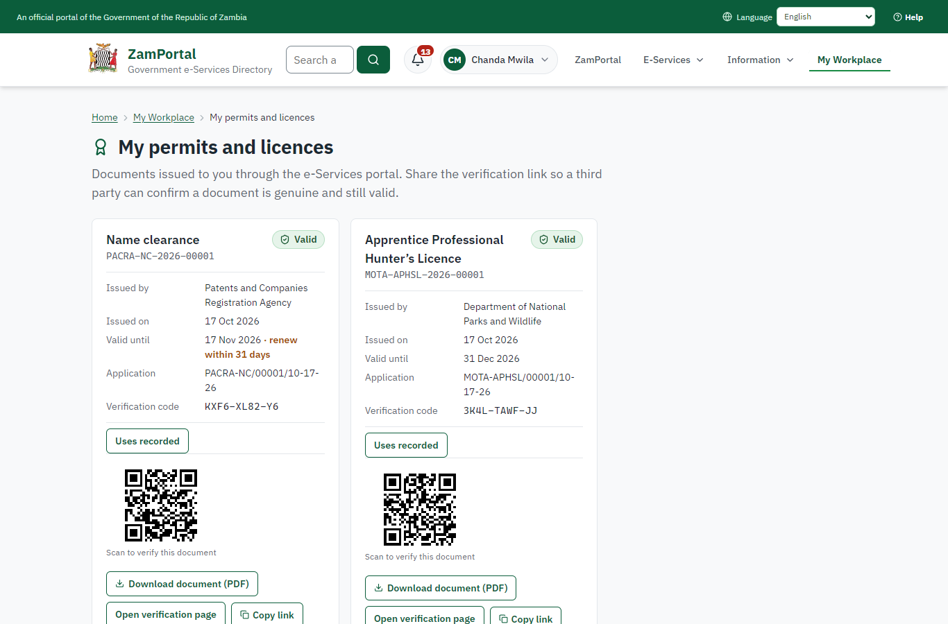Viewport: 948px width, 624px height.
Task: Expand Chanda Mwila account menu chevron
Action: click(545, 60)
